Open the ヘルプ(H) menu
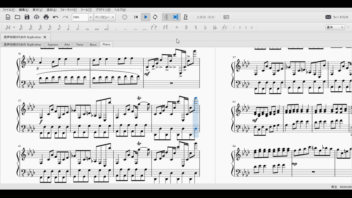 [x=120, y=10]
